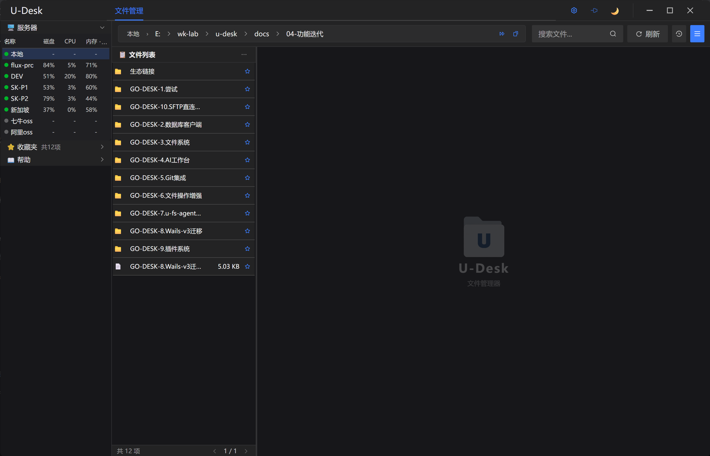Navigate to wk-lab breadcrumb

coord(188,34)
